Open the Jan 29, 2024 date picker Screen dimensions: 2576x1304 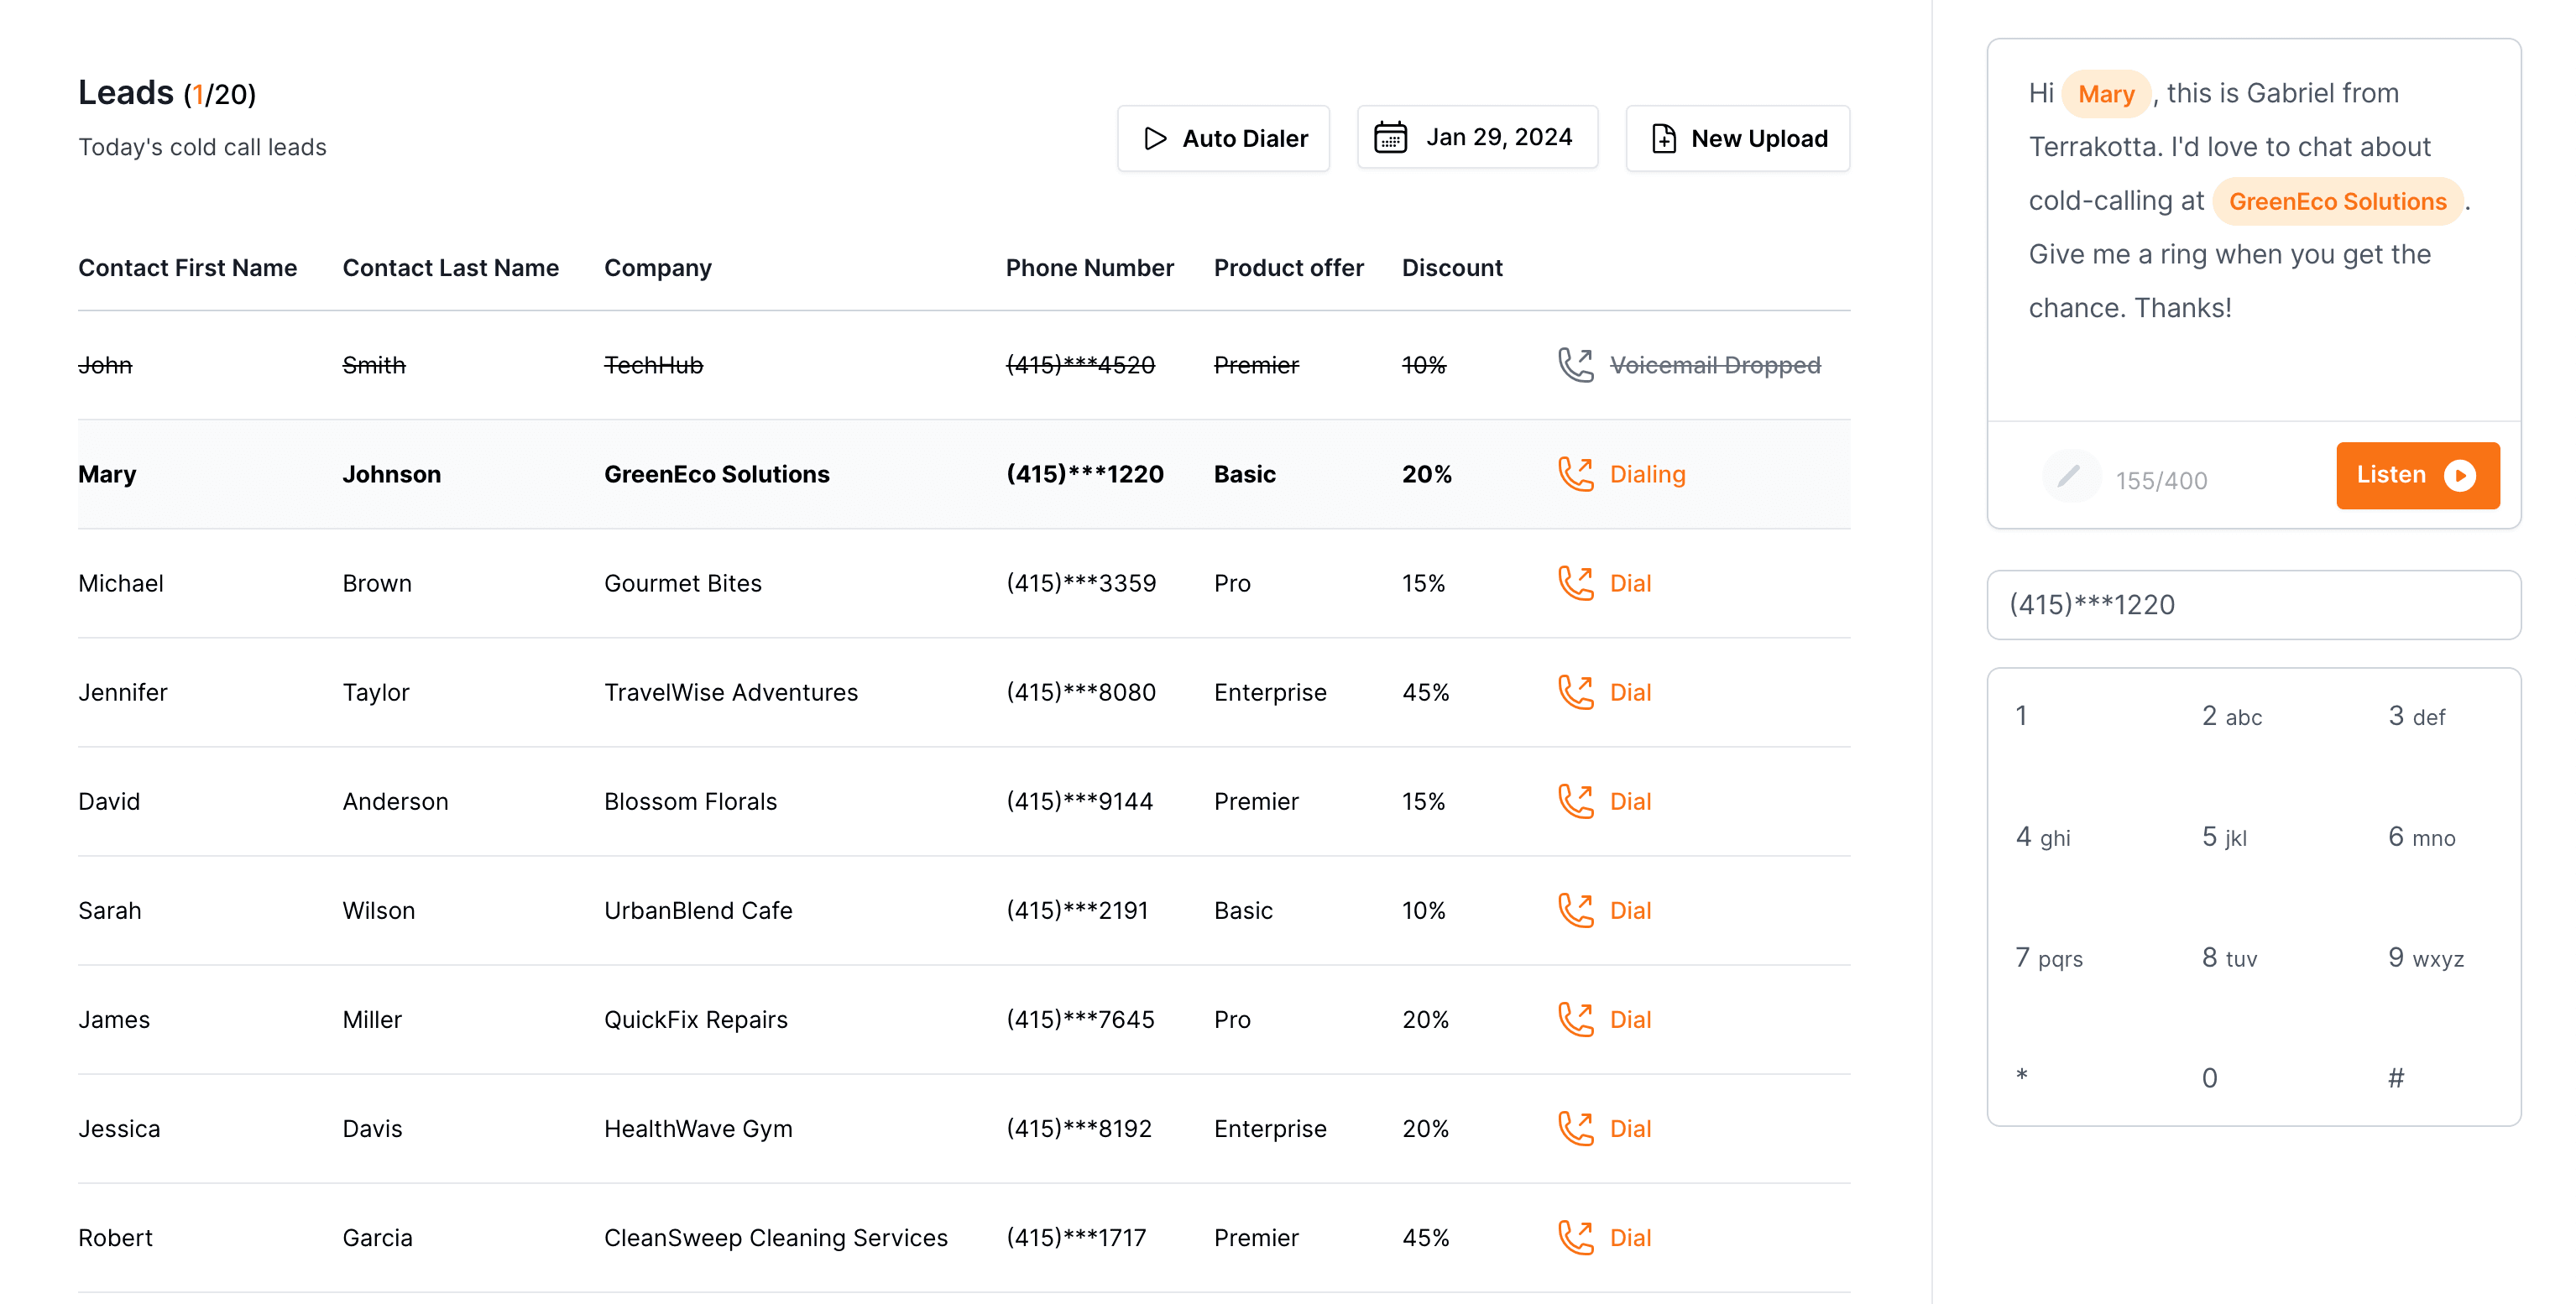tap(1477, 138)
